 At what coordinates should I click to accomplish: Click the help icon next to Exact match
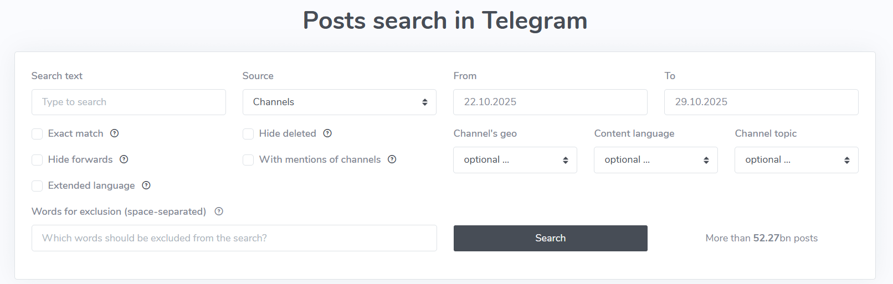point(115,133)
